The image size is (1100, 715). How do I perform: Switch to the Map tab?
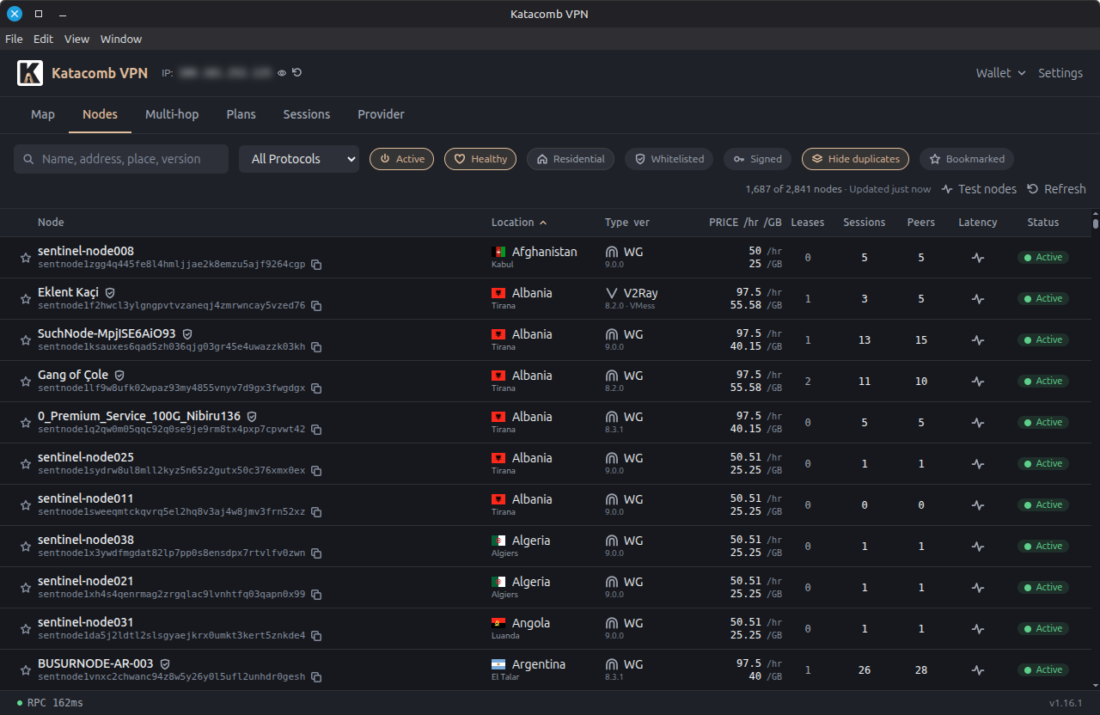point(43,114)
